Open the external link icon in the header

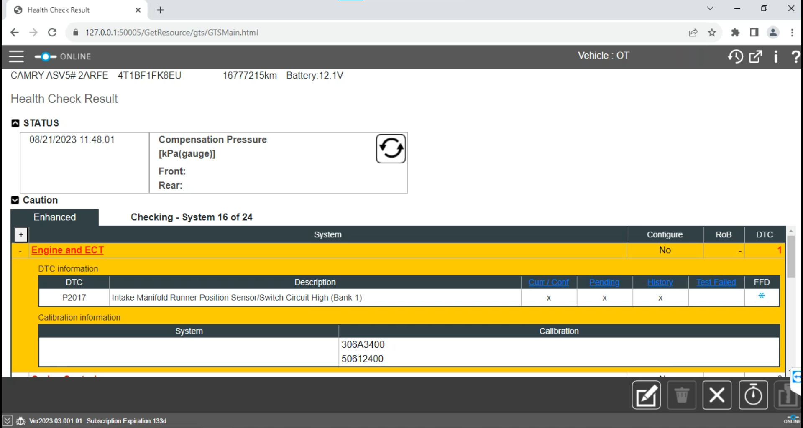(755, 56)
